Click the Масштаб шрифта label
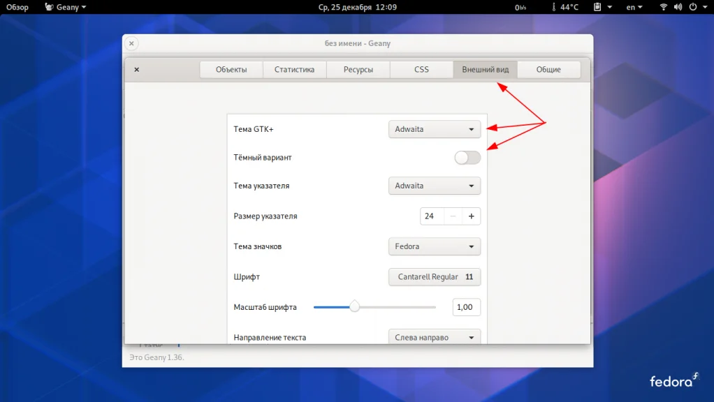Image resolution: width=714 pixels, height=402 pixels. (x=265, y=307)
